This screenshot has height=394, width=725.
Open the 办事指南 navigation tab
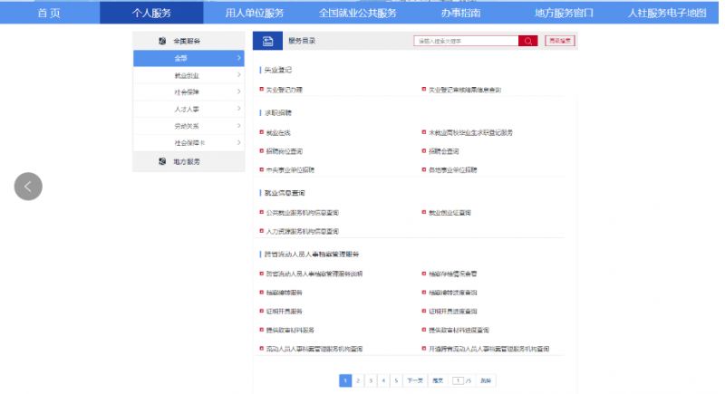(x=461, y=13)
